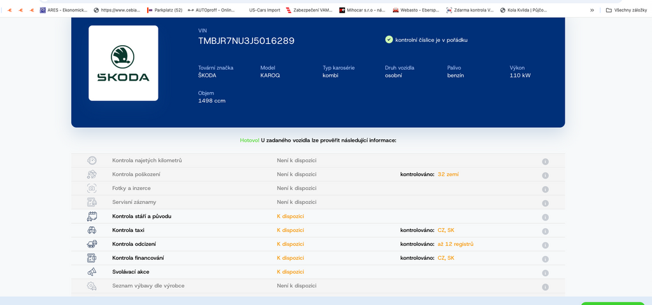The height and width of the screenshot is (305, 652).
Task: Click the service records icon for Servisní záznamy
Action: (x=92, y=202)
